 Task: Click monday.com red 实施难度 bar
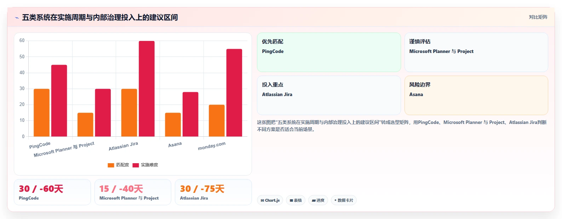click(x=234, y=93)
